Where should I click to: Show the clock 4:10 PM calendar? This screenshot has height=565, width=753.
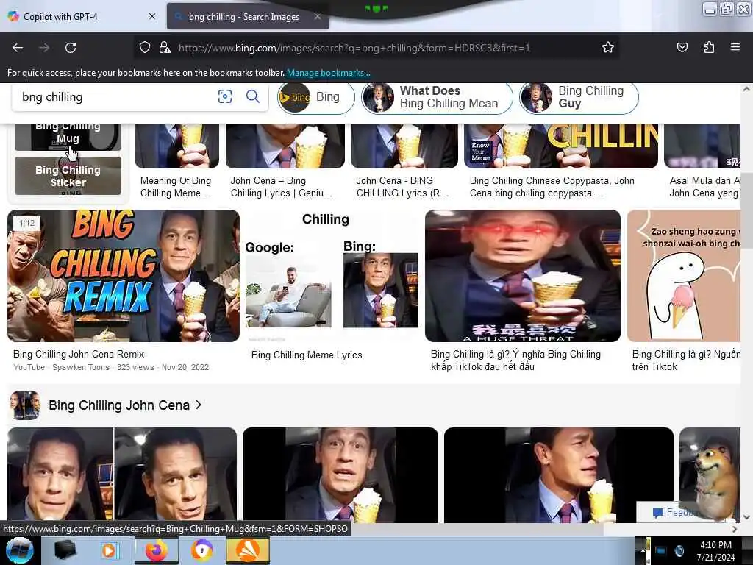[x=715, y=551]
